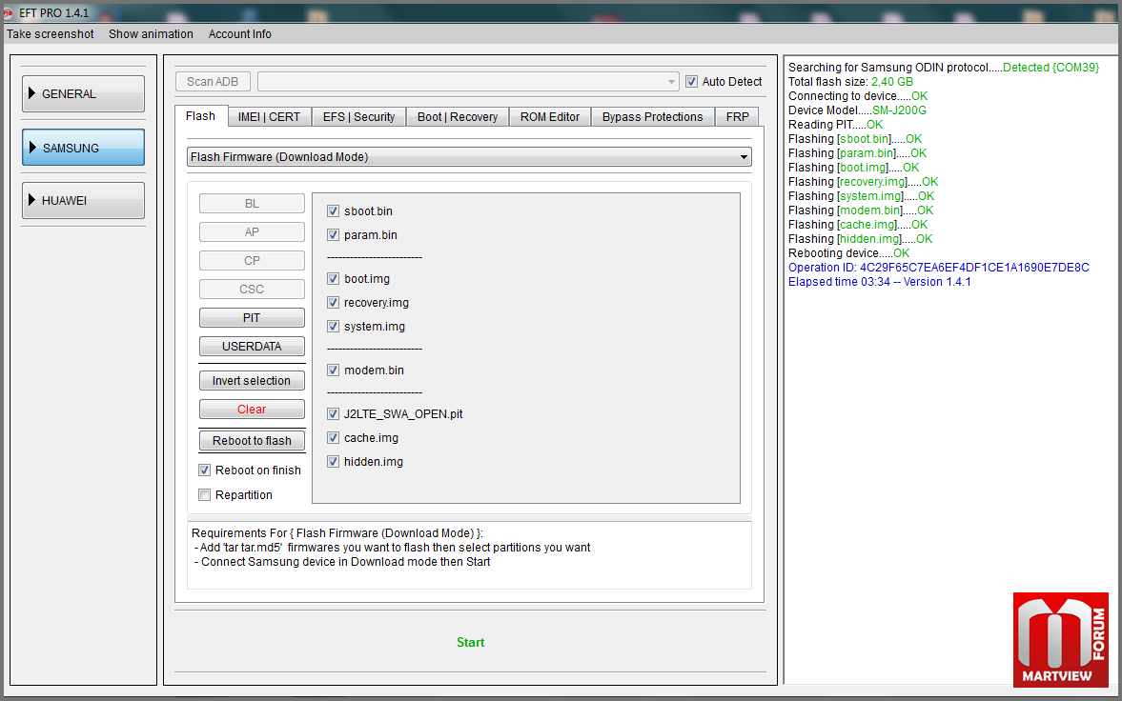Expand the GENERAL sidebar section
This screenshot has height=701, width=1122.
click(x=83, y=93)
